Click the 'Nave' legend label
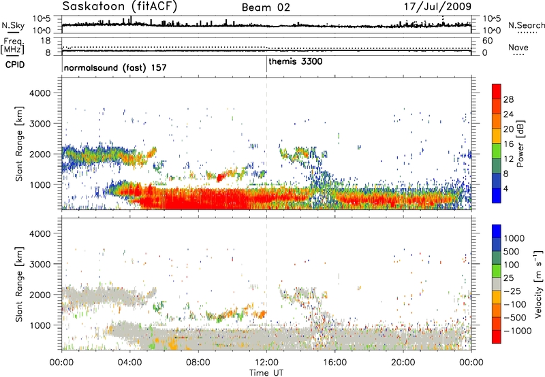The image size is (545, 377). [518, 48]
